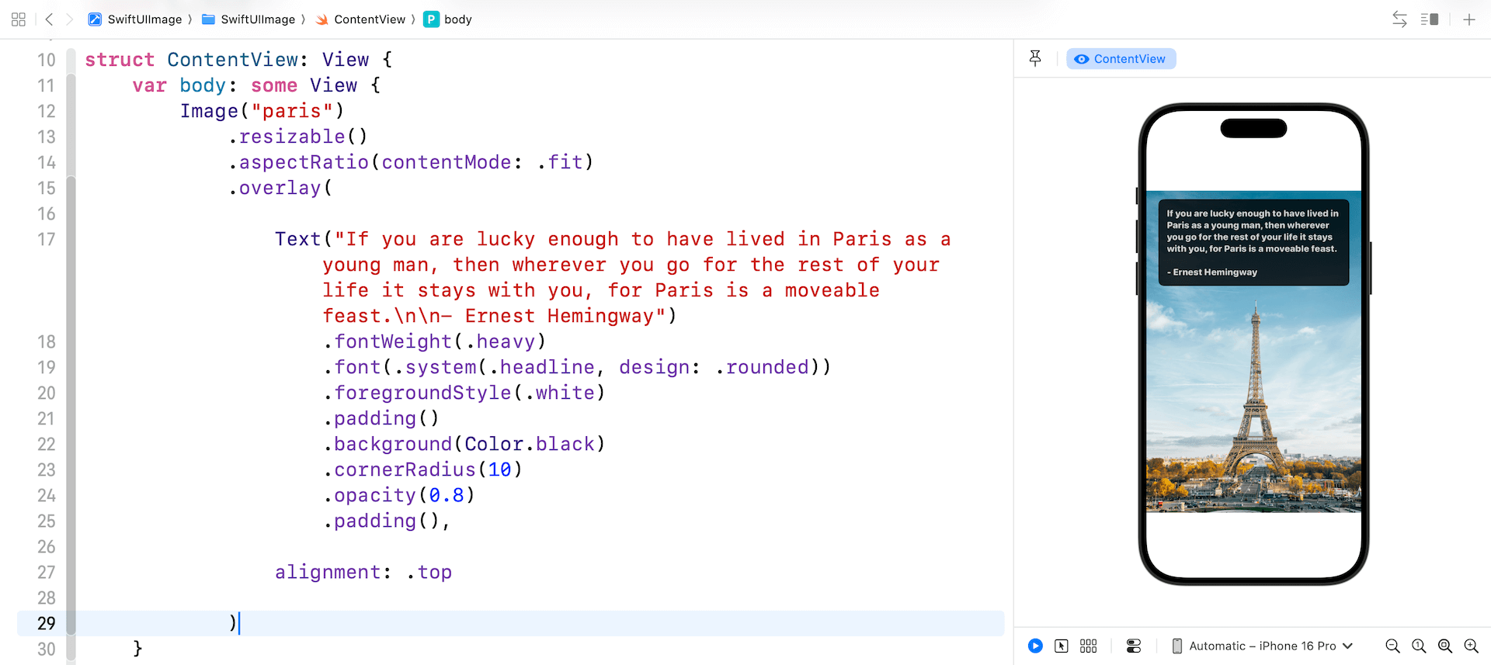Open canvas device settings
This screenshot has width=1491, height=665.
coord(1134,646)
